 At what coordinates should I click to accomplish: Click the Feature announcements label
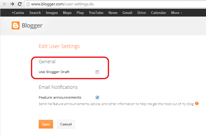[x=60, y=97]
